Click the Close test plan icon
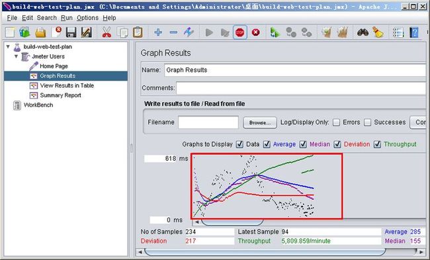The width and height of the screenshot is (430, 260). click(56, 32)
